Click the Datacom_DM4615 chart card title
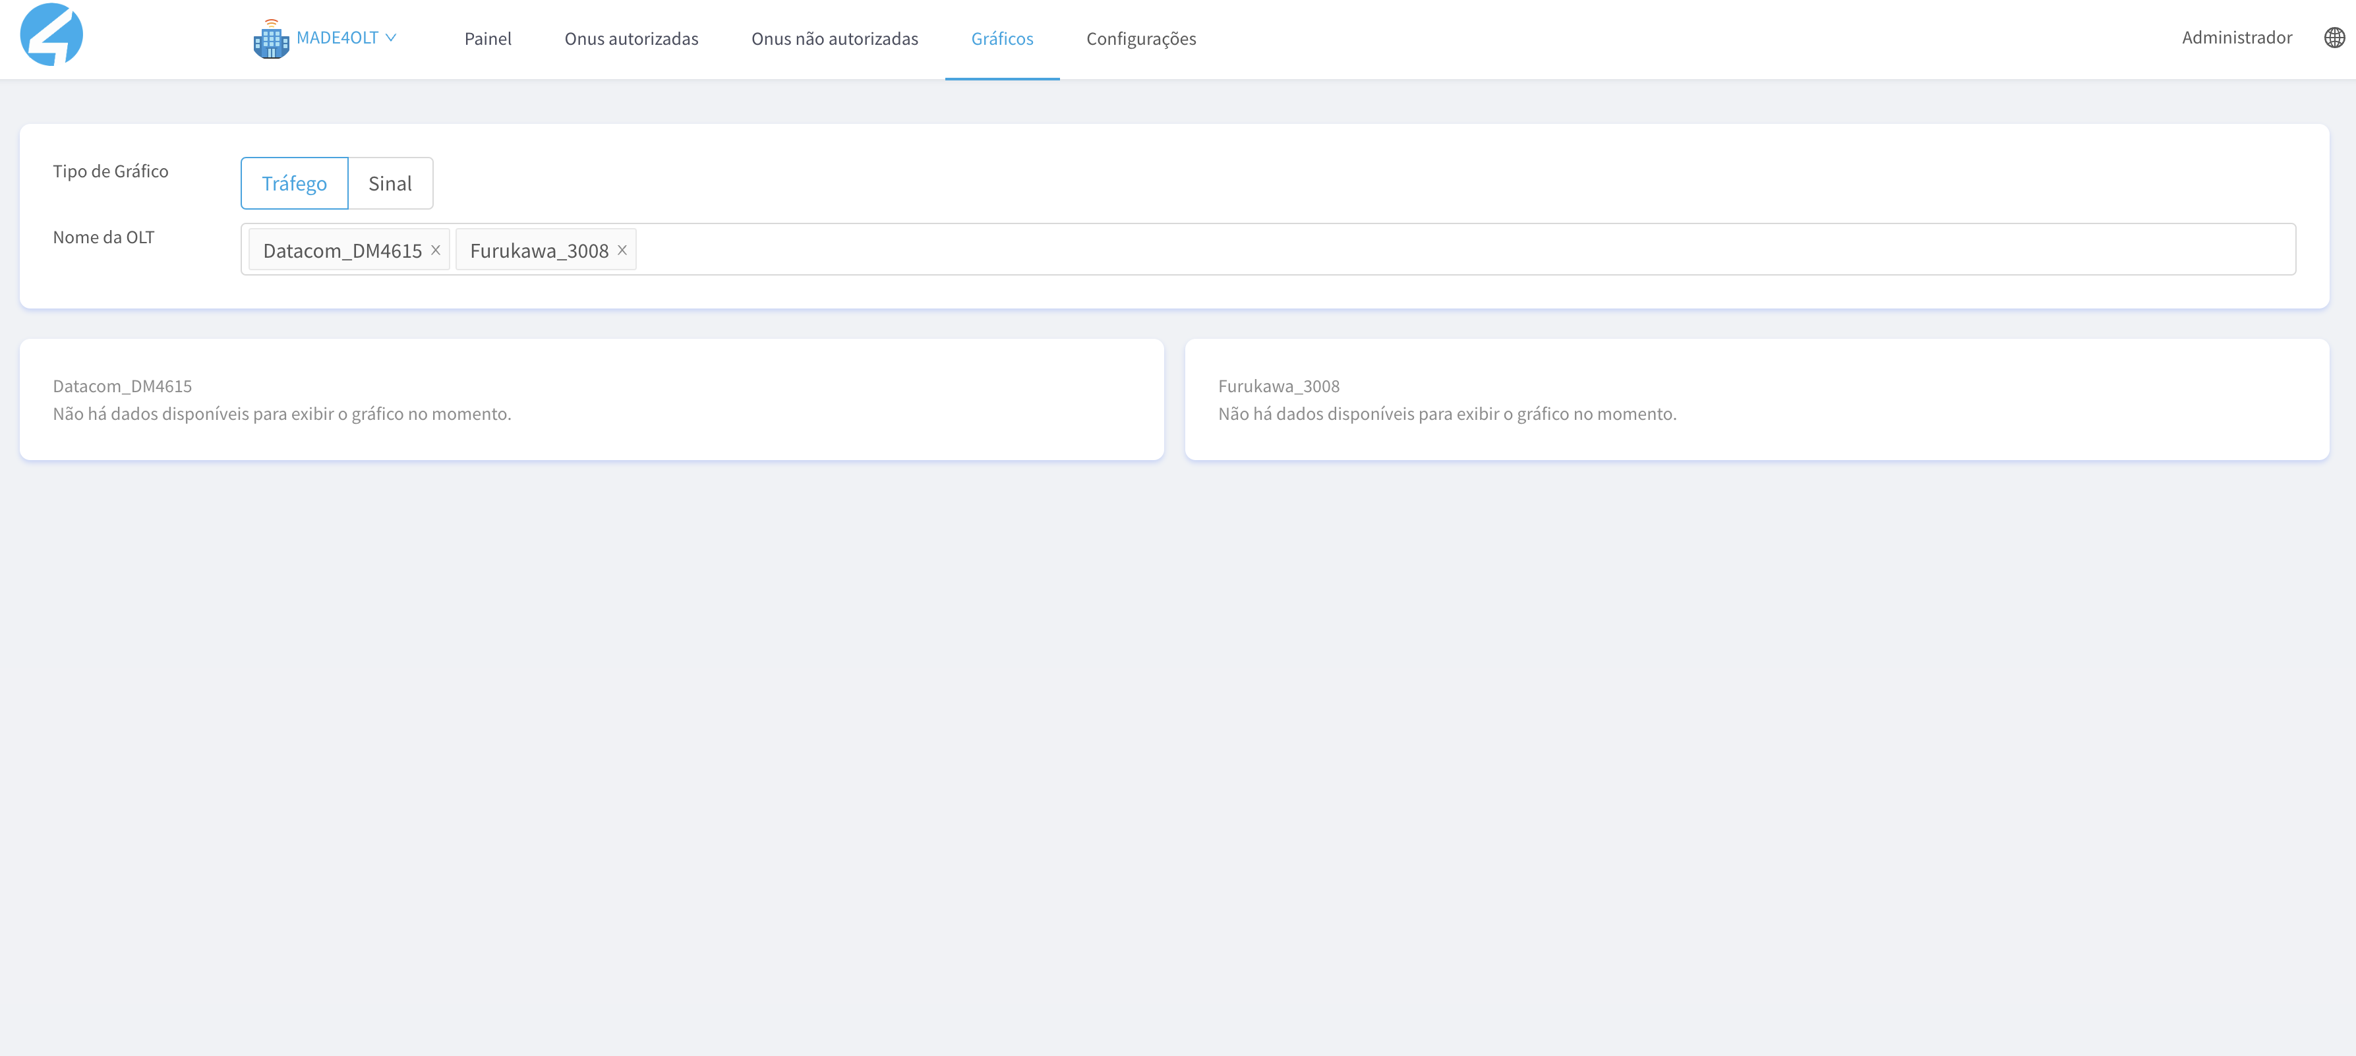This screenshot has width=2356, height=1056. click(123, 386)
